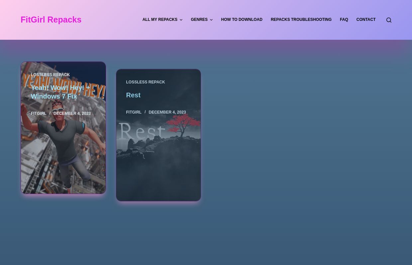Image resolution: width=412 pixels, height=265 pixels.
Task: Open the REPACKS TROUBLESHOOTING page
Action: tap(301, 20)
